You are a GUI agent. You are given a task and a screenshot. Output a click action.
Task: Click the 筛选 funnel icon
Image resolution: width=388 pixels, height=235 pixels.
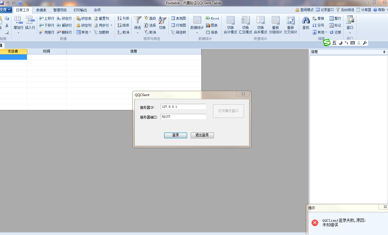coord(137,20)
